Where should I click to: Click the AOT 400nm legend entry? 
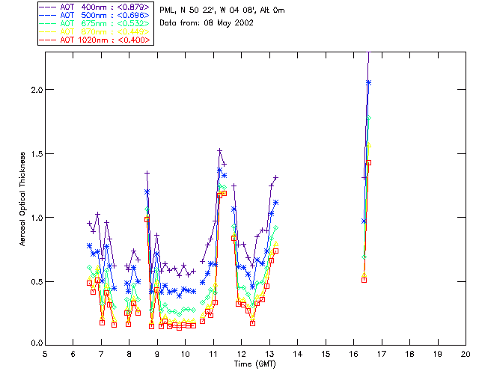tap(95, 7)
